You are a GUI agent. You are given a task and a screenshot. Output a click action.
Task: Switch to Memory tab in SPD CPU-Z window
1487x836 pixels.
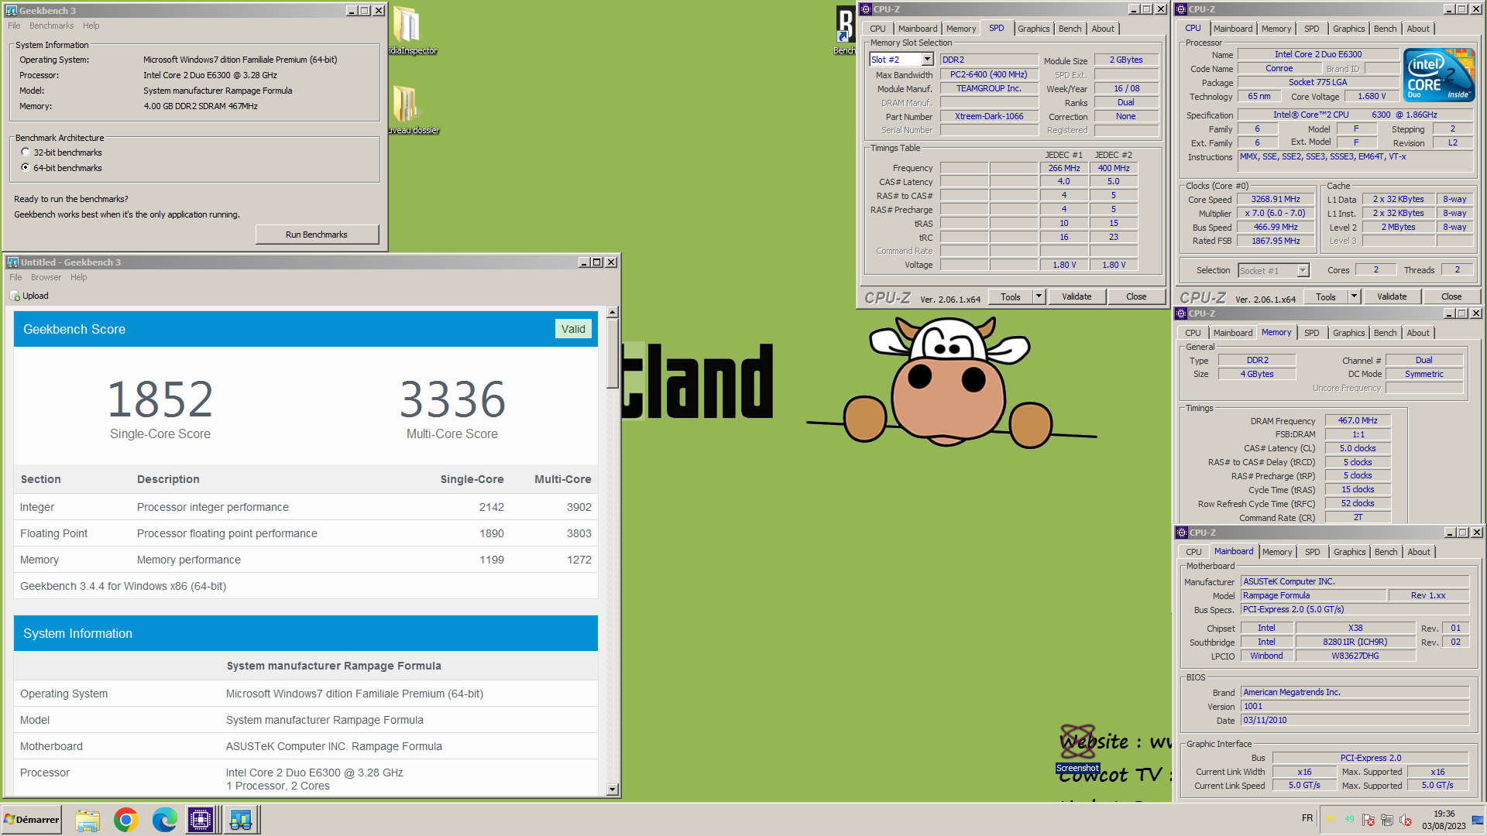click(x=961, y=29)
